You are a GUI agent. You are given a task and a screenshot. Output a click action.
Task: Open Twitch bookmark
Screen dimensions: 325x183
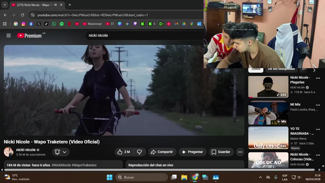135,24
